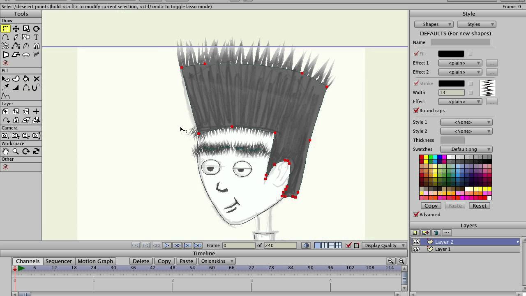Select the Pan Workspace hand tool
Screen dimensions: 526x296
pos(5,151)
